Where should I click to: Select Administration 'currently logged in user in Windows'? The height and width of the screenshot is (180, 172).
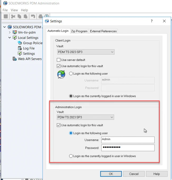pos(71,156)
